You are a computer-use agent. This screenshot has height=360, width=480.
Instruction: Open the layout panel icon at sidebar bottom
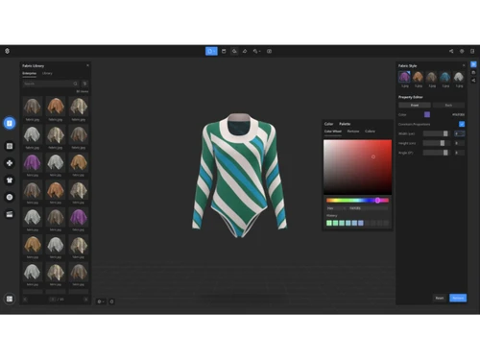pyautogui.click(x=10, y=299)
